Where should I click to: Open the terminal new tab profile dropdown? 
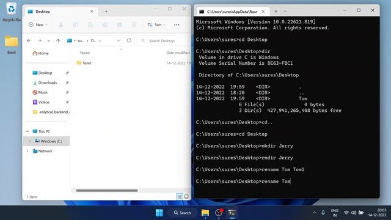click(285, 11)
